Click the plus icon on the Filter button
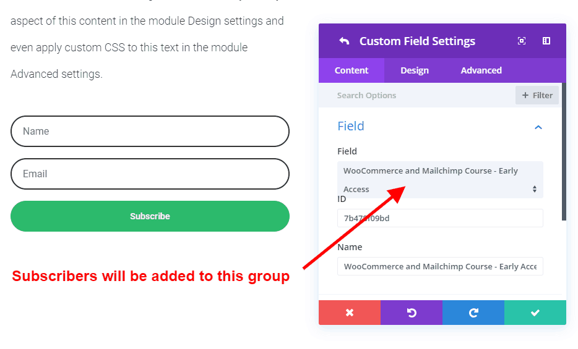 (x=525, y=95)
